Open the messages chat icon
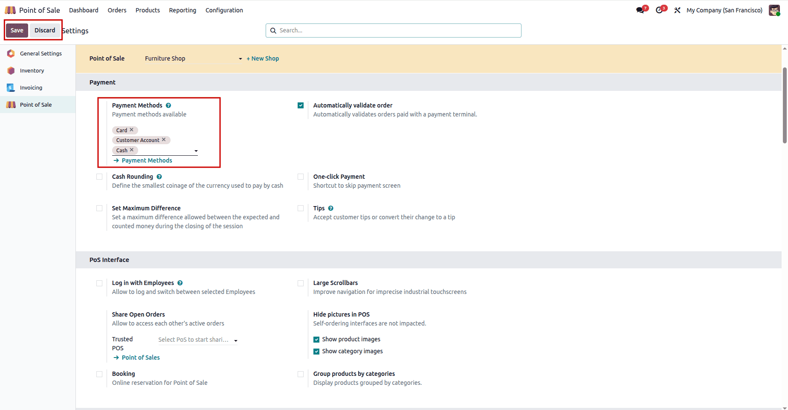Screen dimensions: 788x410 (640, 10)
